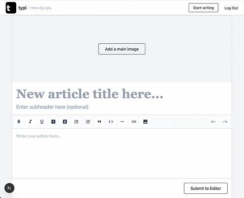Image resolution: width=244 pixels, height=198 pixels.
Task: Insert a blockquote
Action: click(x=99, y=122)
